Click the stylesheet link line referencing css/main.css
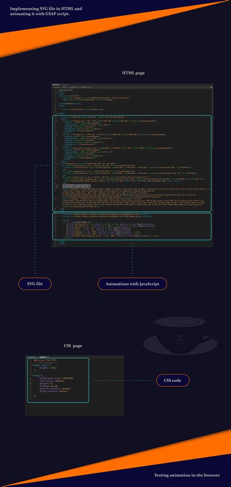Viewport: 231px width, 487px height. (83, 110)
